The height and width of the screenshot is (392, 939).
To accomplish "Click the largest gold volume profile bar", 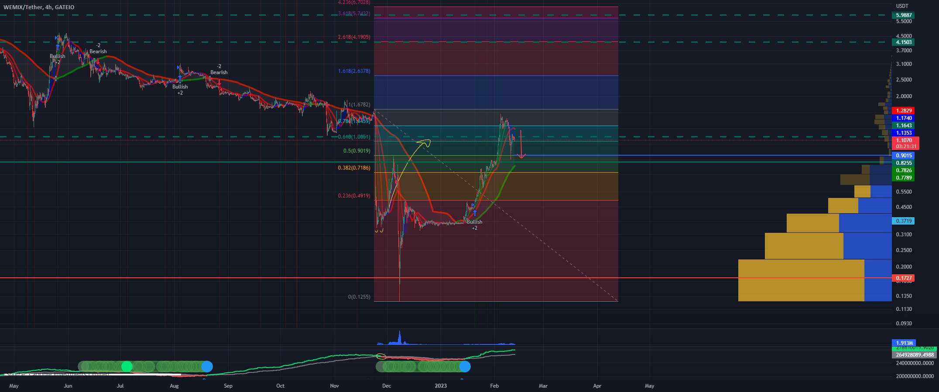I will 801,280.
